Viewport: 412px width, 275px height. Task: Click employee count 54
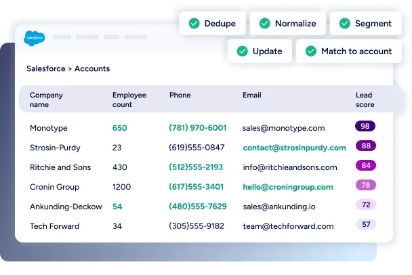pyautogui.click(x=117, y=207)
